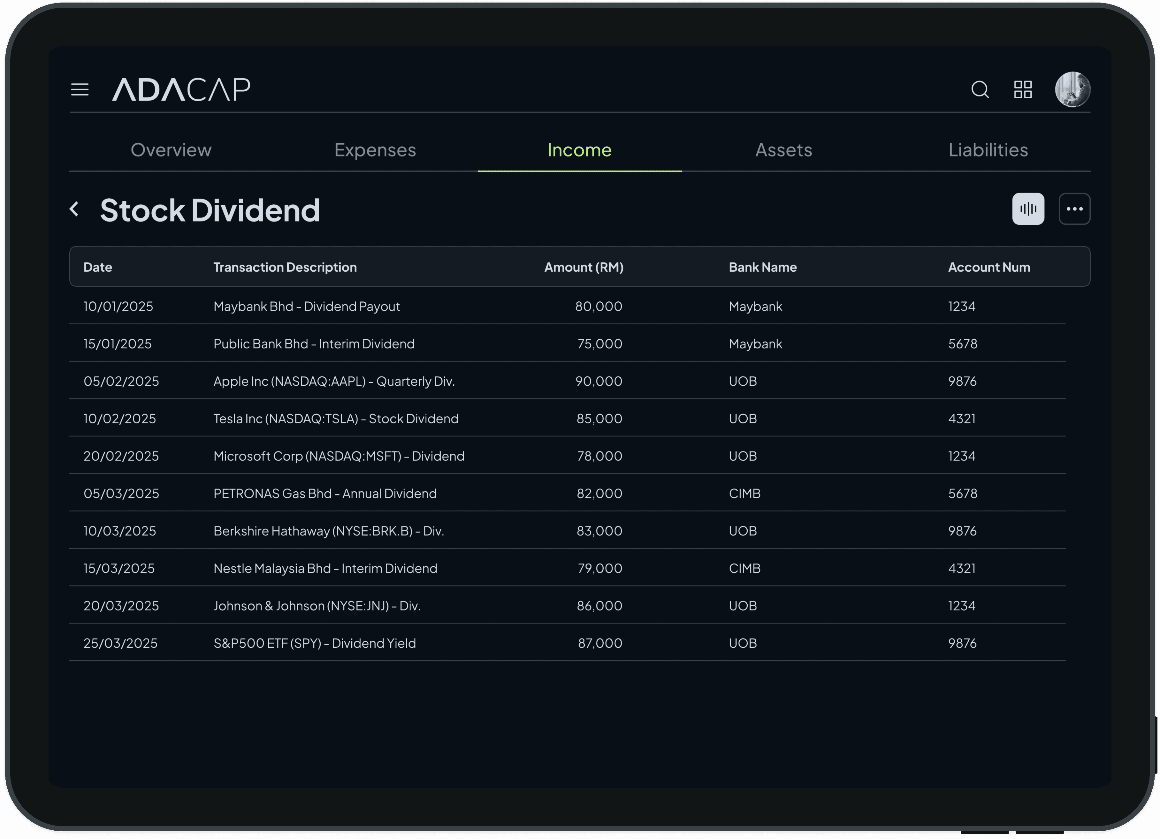Open the apps grid icon

pyautogui.click(x=1023, y=89)
